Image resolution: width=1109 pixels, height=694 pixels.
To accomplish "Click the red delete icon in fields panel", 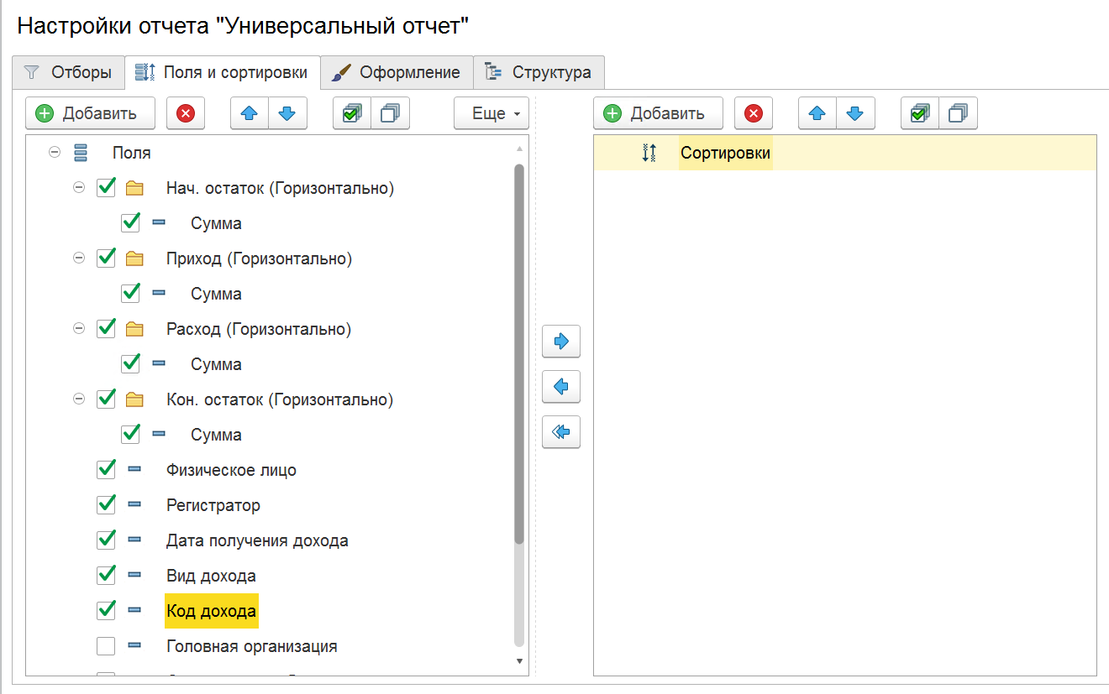I will (x=186, y=113).
